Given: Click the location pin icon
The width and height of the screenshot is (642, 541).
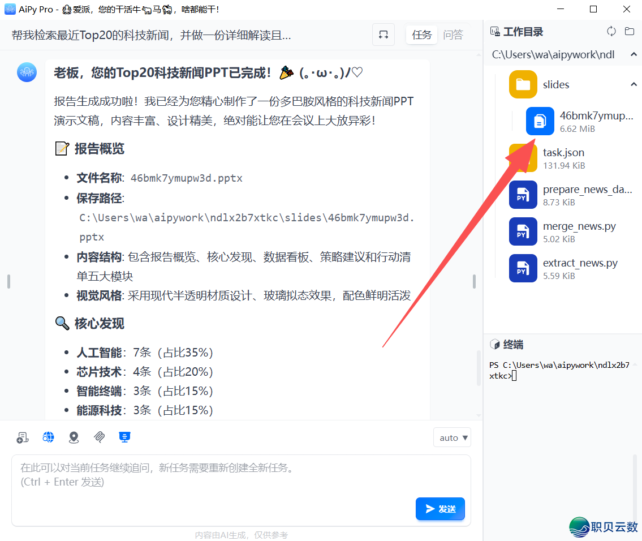Looking at the screenshot, I should click(74, 437).
